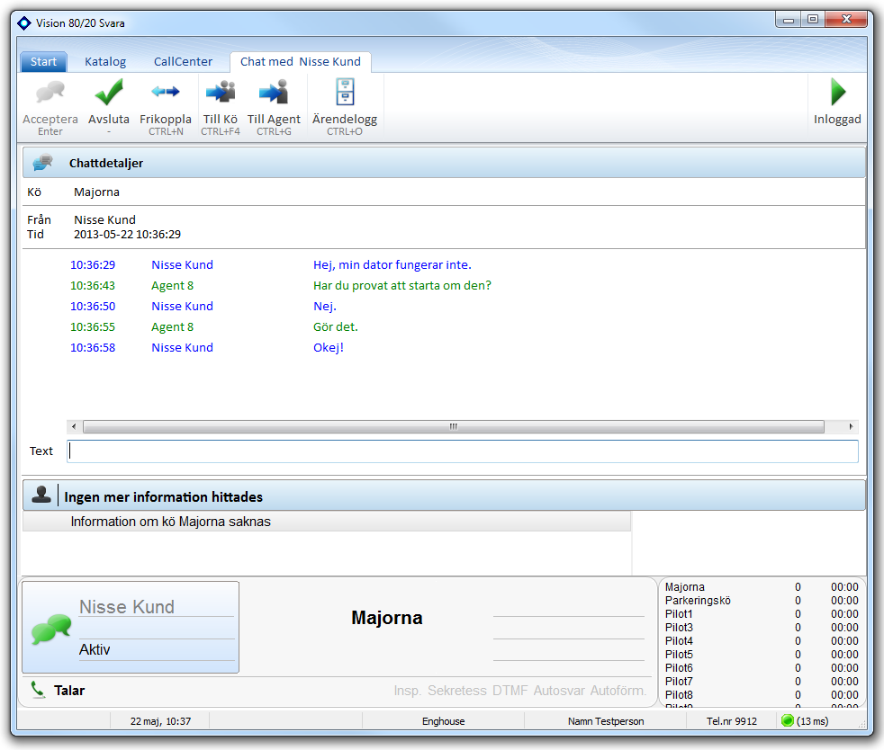
Task: Click the green chat bubbles by Nisse Kund
Action: tap(51, 629)
